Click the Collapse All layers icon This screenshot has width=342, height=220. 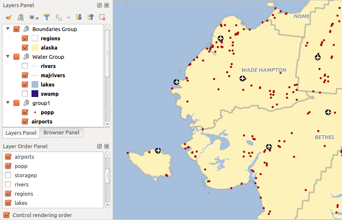[90, 17]
